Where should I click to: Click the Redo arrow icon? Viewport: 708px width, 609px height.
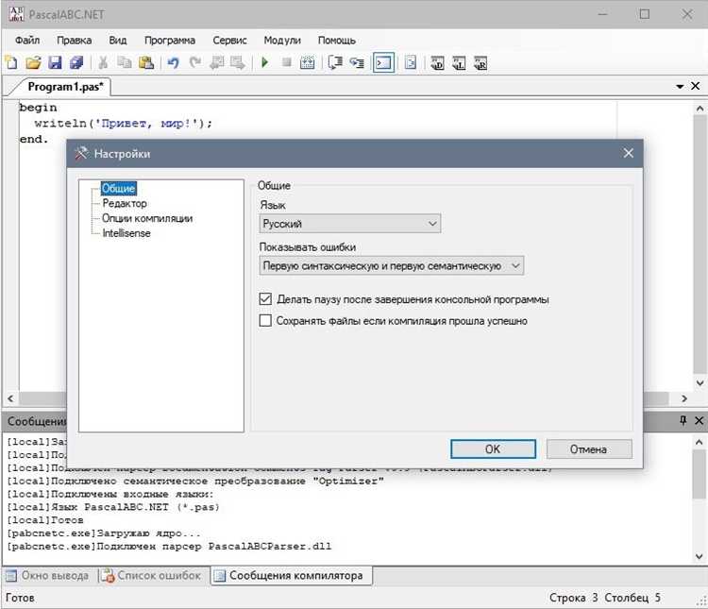coord(194,63)
